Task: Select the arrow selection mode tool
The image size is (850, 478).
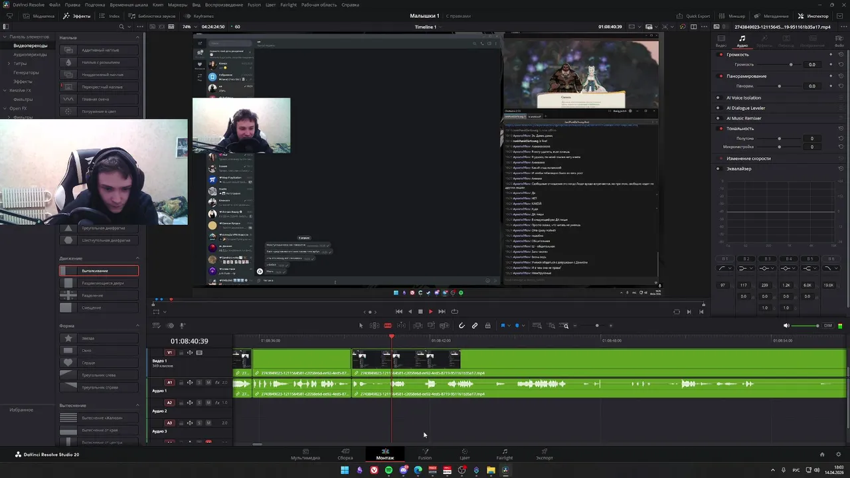Action: click(361, 325)
